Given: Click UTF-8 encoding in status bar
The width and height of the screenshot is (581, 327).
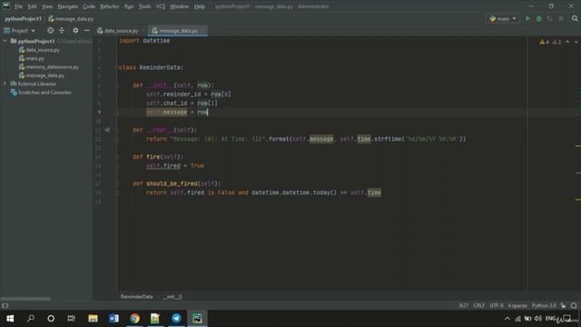Looking at the screenshot, I should [x=497, y=305].
